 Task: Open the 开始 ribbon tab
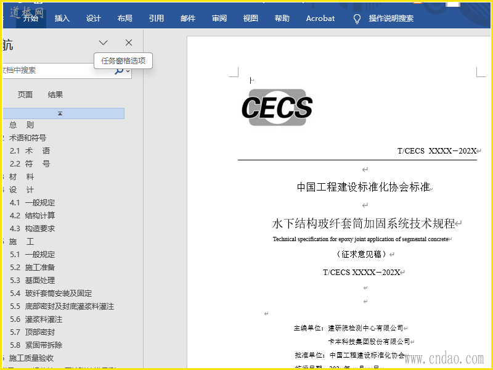pyautogui.click(x=30, y=18)
